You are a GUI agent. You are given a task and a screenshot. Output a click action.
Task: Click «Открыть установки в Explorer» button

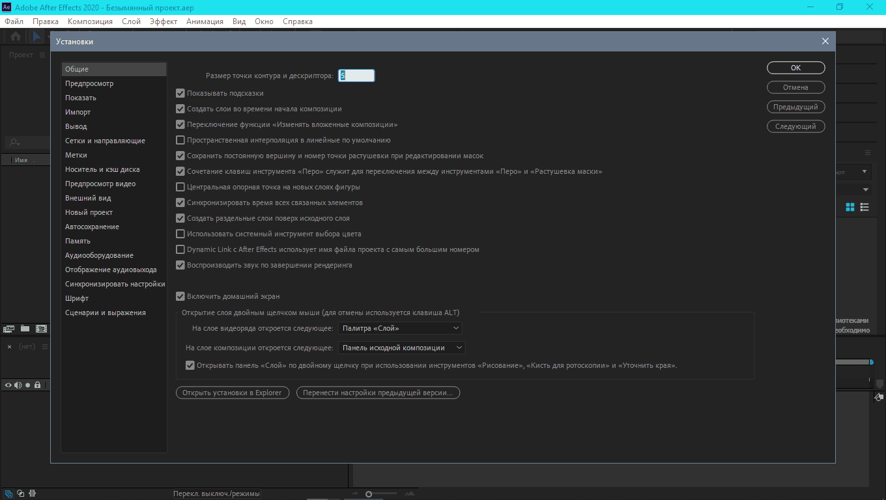coord(232,393)
